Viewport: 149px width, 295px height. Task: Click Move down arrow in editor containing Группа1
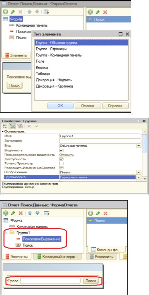pos(37,213)
